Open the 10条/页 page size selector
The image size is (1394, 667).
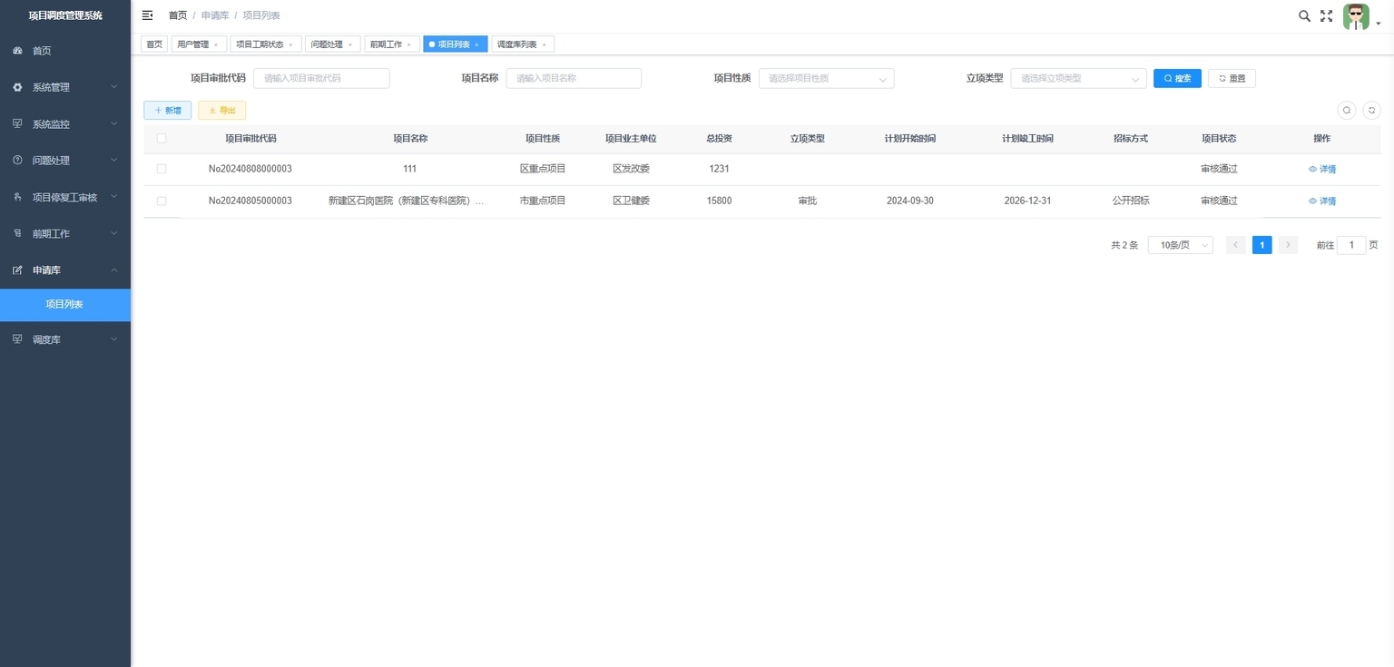[x=1180, y=245]
